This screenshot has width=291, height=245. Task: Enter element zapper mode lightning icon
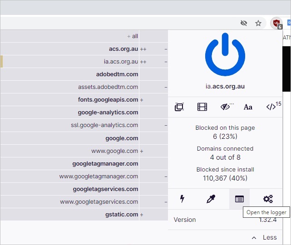[x=182, y=199]
